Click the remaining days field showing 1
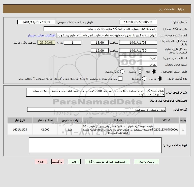The image size is (194, 187). (73, 42)
